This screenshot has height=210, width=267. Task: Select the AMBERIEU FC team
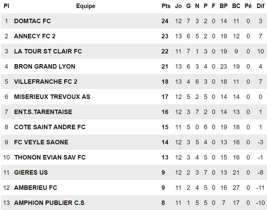[x=36, y=188]
